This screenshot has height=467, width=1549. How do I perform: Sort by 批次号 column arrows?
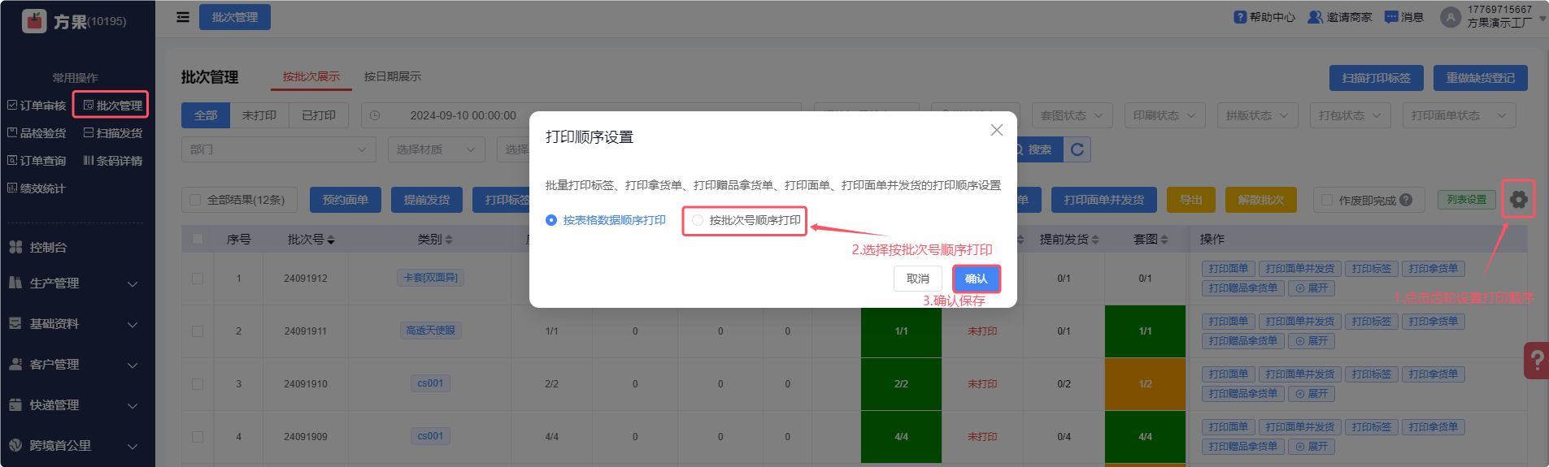pyautogui.click(x=331, y=240)
